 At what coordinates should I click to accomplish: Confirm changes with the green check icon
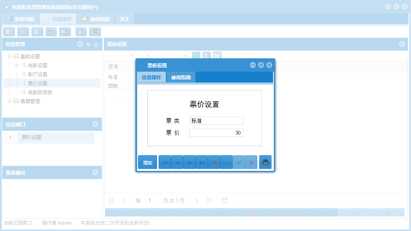point(239,162)
